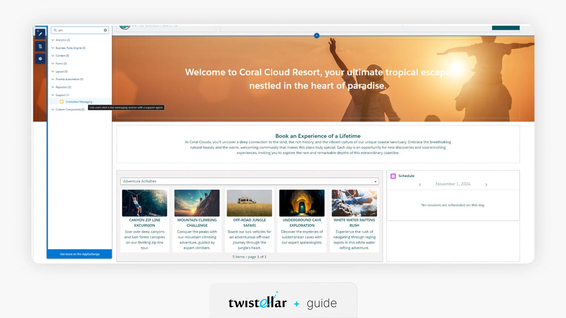Open the page Structure list icon
This screenshot has height=318, width=566.
click(40, 46)
